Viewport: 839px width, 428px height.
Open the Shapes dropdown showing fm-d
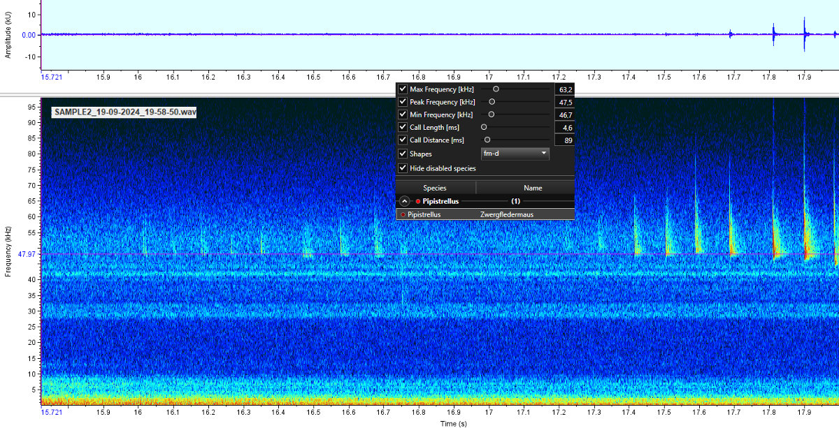click(x=515, y=154)
